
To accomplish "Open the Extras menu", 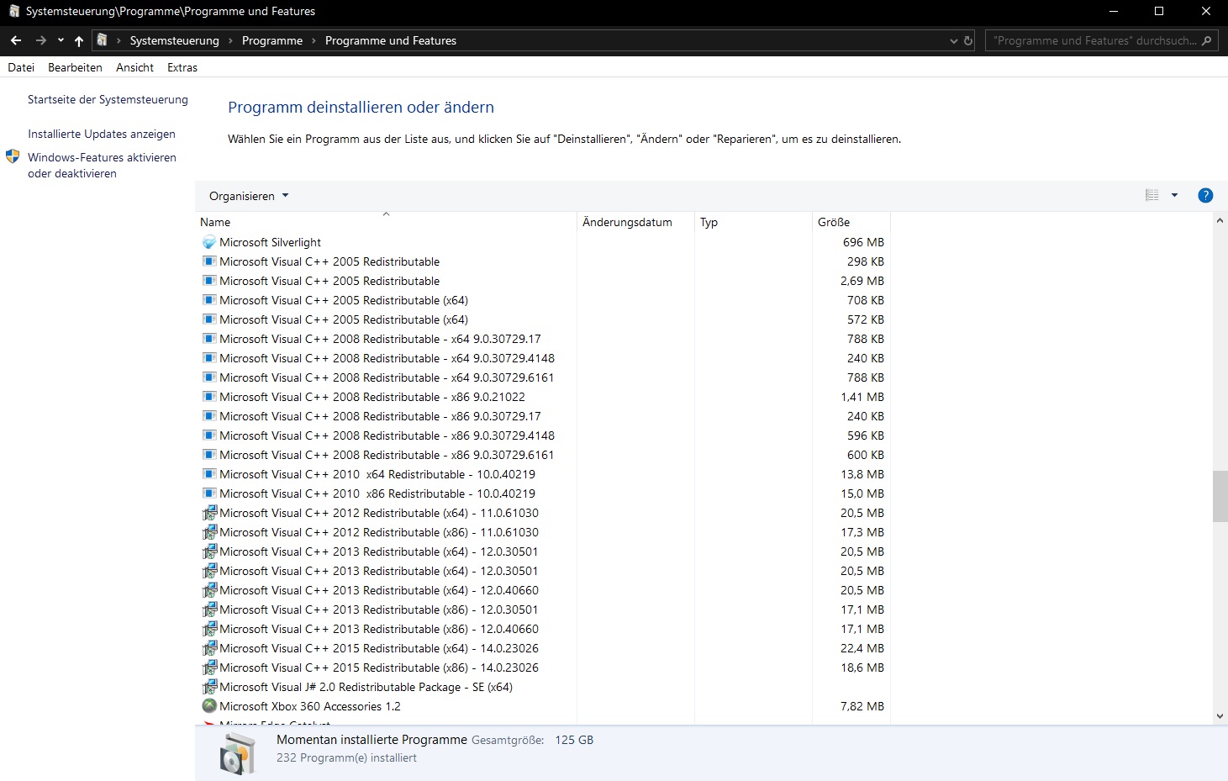I will [x=182, y=67].
